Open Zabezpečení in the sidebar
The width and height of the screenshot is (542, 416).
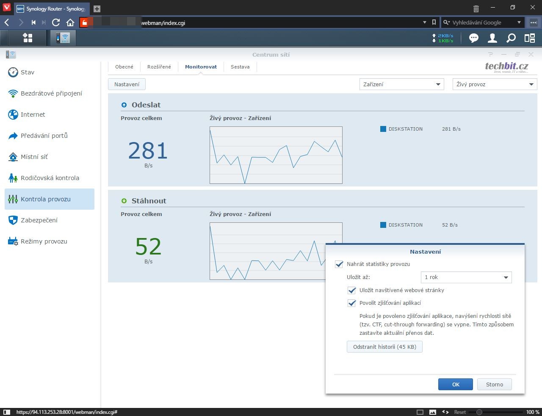pos(39,220)
